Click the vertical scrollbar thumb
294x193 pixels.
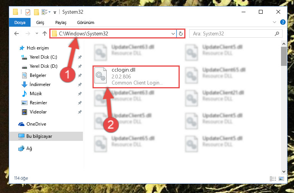click(x=284, y=56)
